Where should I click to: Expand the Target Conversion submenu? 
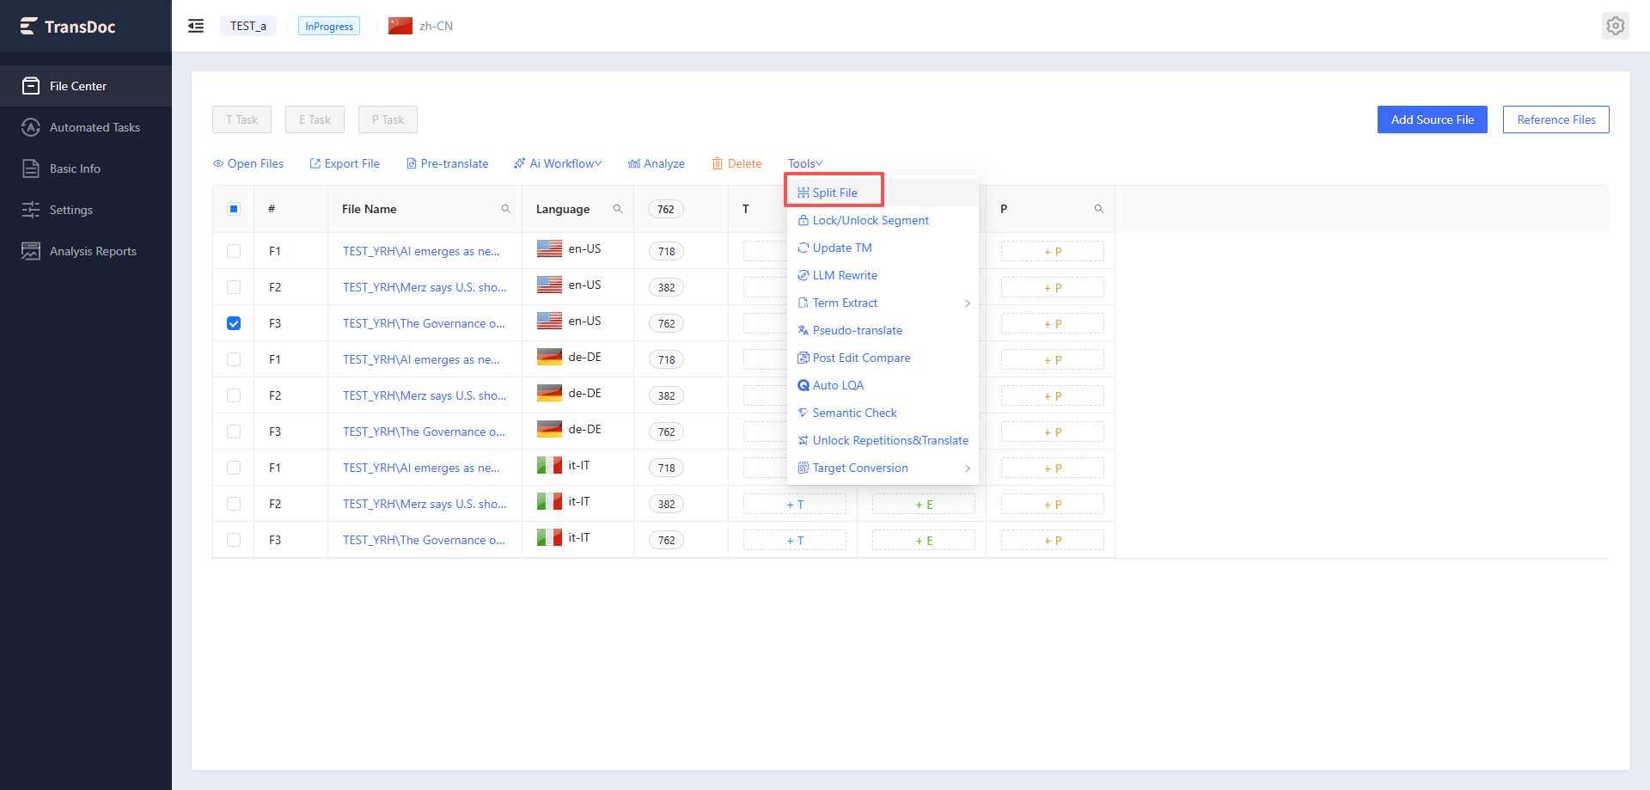(883, 468)
